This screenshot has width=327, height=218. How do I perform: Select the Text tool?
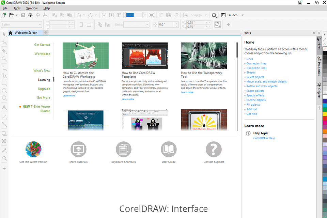pos(4,107)
